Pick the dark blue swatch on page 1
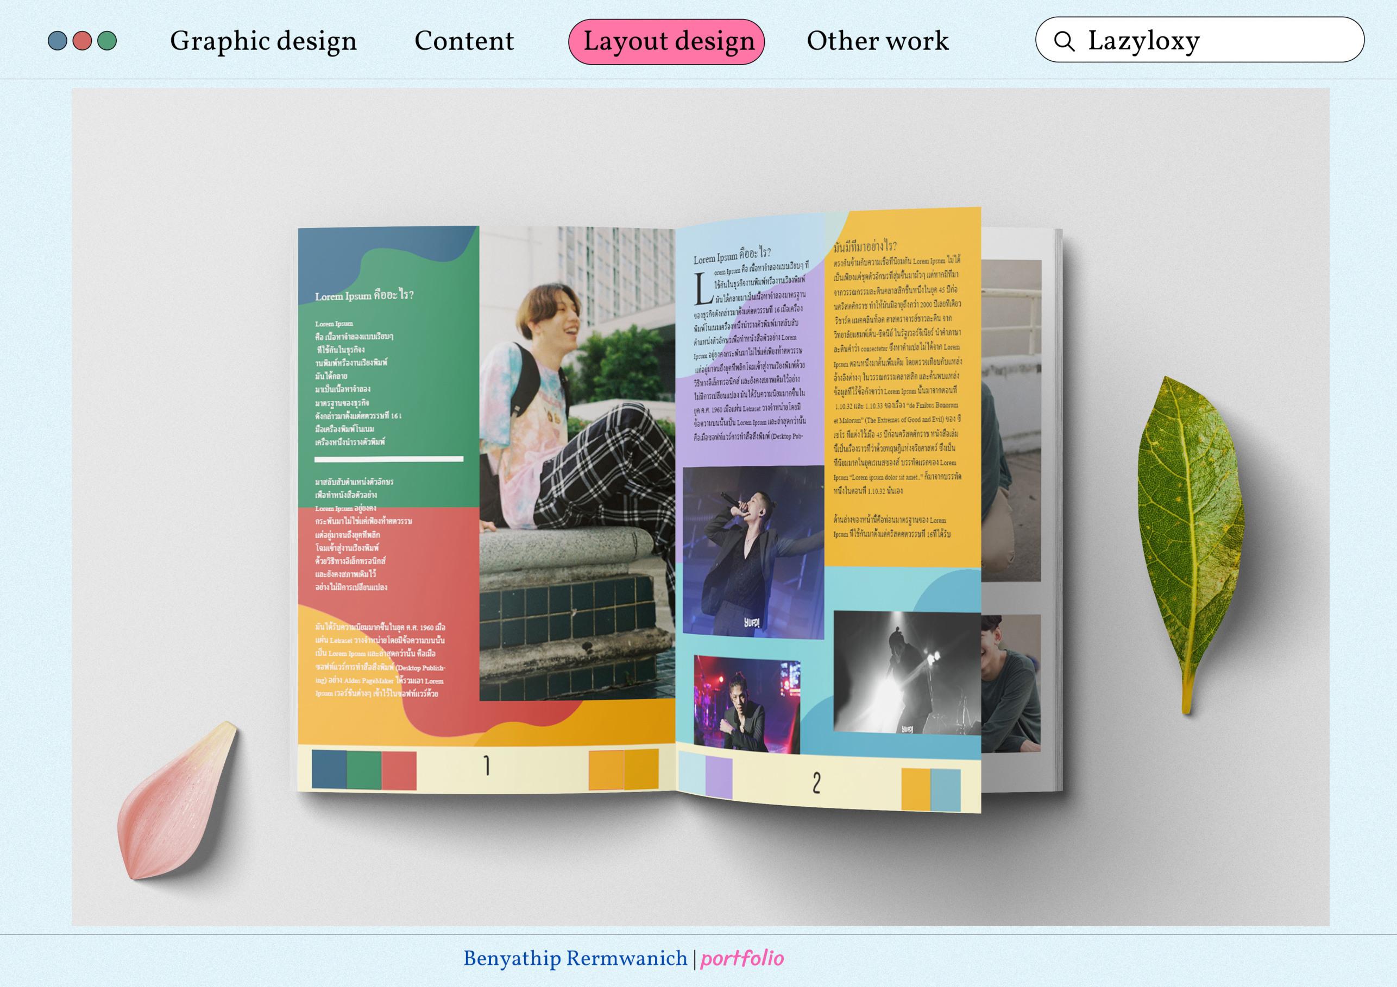 (329, 769)
